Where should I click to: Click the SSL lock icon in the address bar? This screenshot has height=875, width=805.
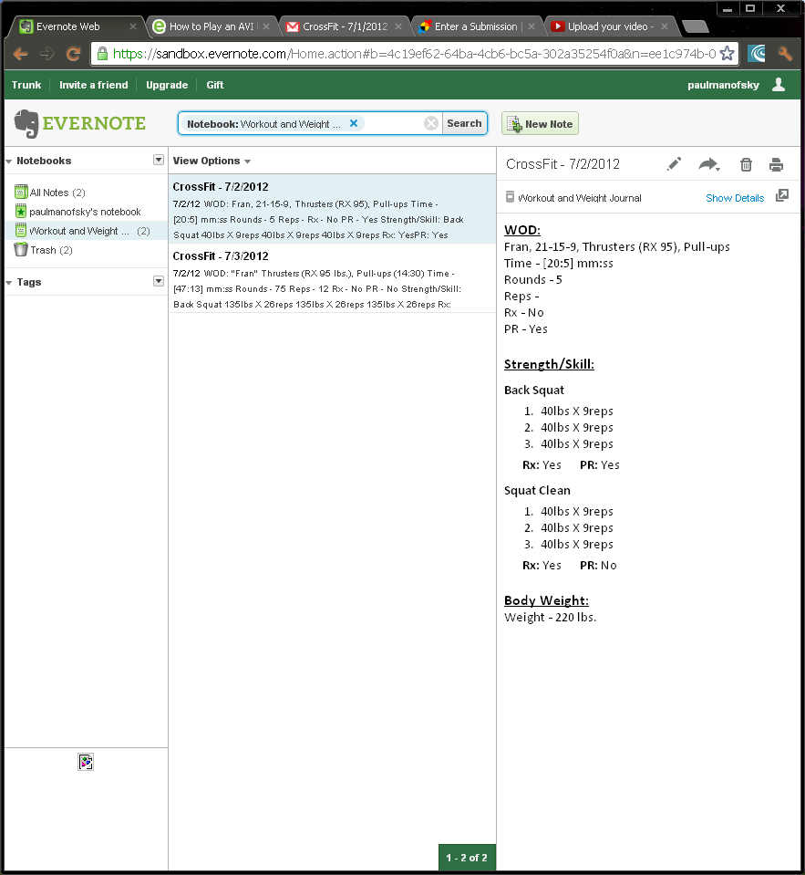(102, 54)
